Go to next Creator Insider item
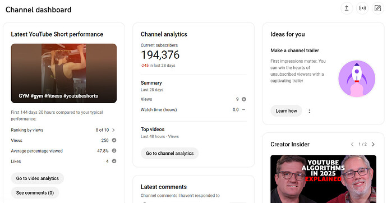Viewport: 387px width, 203px height. 373,144
